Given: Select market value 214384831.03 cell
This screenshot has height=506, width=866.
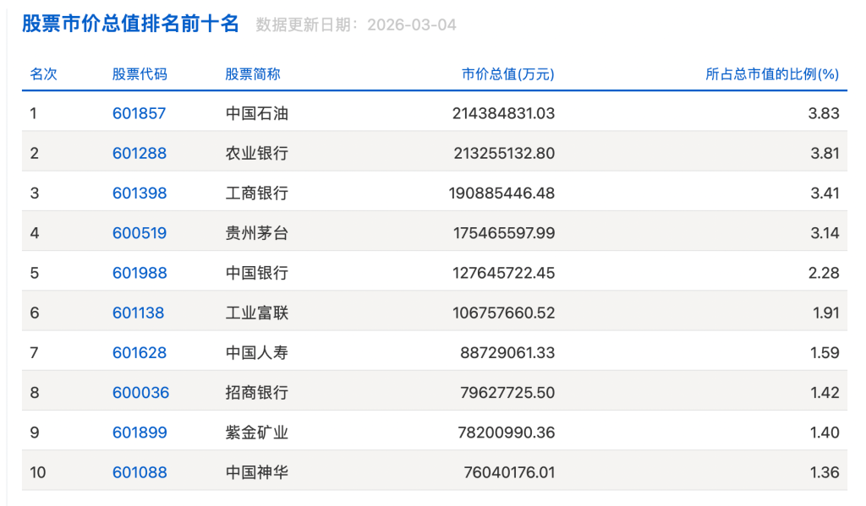Looking at the screenshot, I should point(503,112).
